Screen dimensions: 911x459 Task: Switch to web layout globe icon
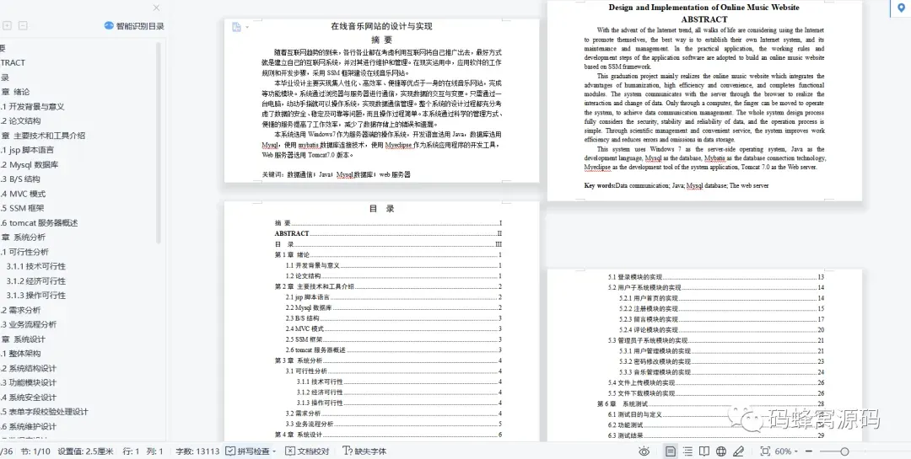point(721,451)
